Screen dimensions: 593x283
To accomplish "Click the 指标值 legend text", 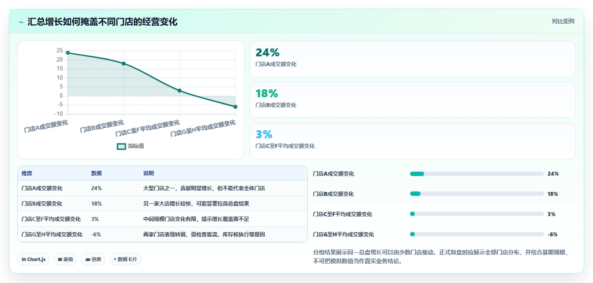I will (x=136, y=146).
